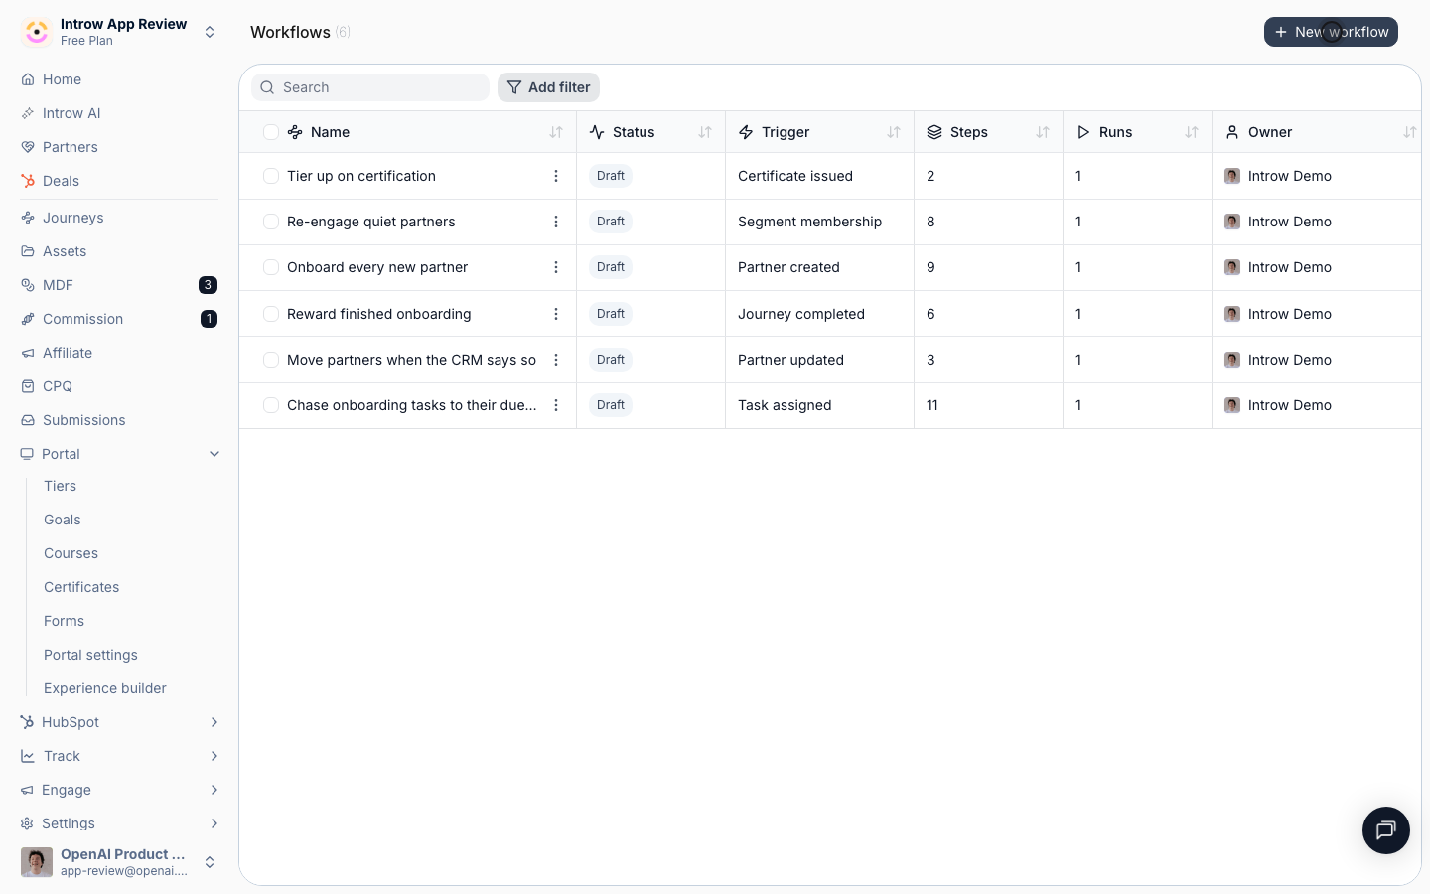Open row menu for Move partners when CRM says so

556,360
